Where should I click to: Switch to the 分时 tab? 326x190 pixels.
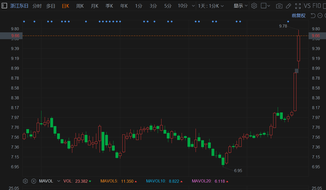pos(37,6)
